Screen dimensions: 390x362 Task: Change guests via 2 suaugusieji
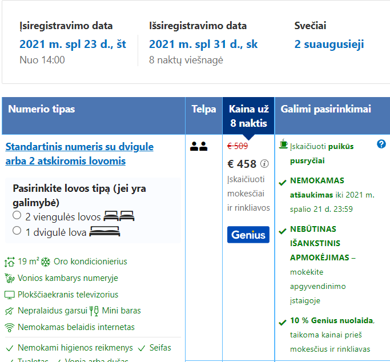pyautogui.click(x=329, y=45)
